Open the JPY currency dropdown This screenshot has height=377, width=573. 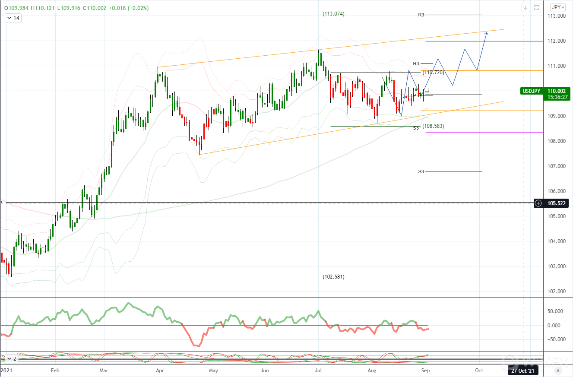[557, 7]
